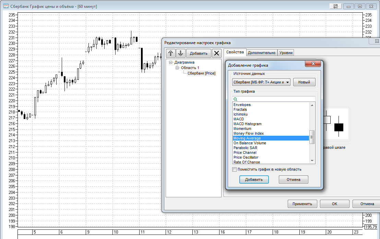Select Сбербанк [Price] in the tree
Viewport: 380px width, 239px height.
point(201,73)
